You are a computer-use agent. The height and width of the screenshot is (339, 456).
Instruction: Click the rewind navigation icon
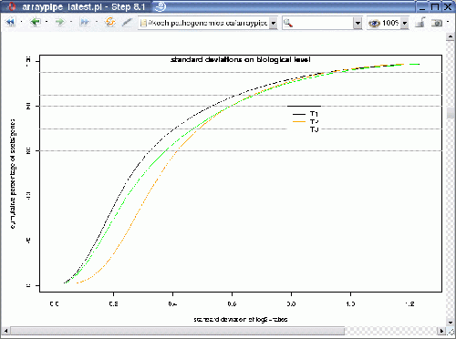click(x=10, y=22)
